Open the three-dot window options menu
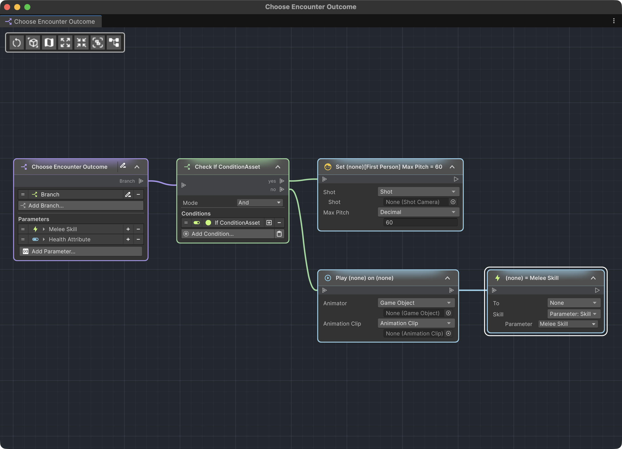 click(614, 21)
